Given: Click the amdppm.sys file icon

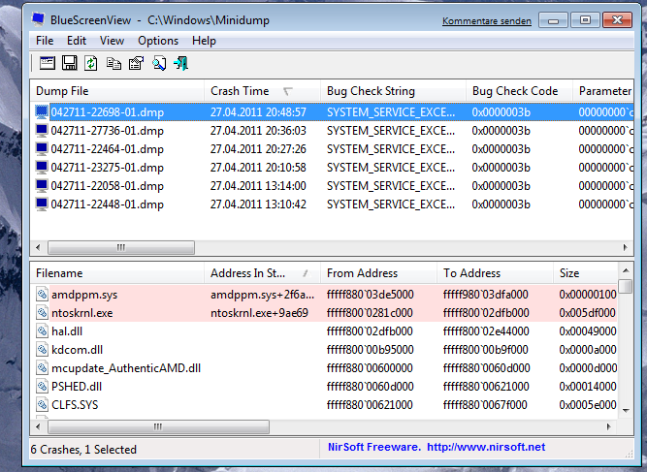Looking at the screenshot, I should pyautogui.click(x=42, y=295).
